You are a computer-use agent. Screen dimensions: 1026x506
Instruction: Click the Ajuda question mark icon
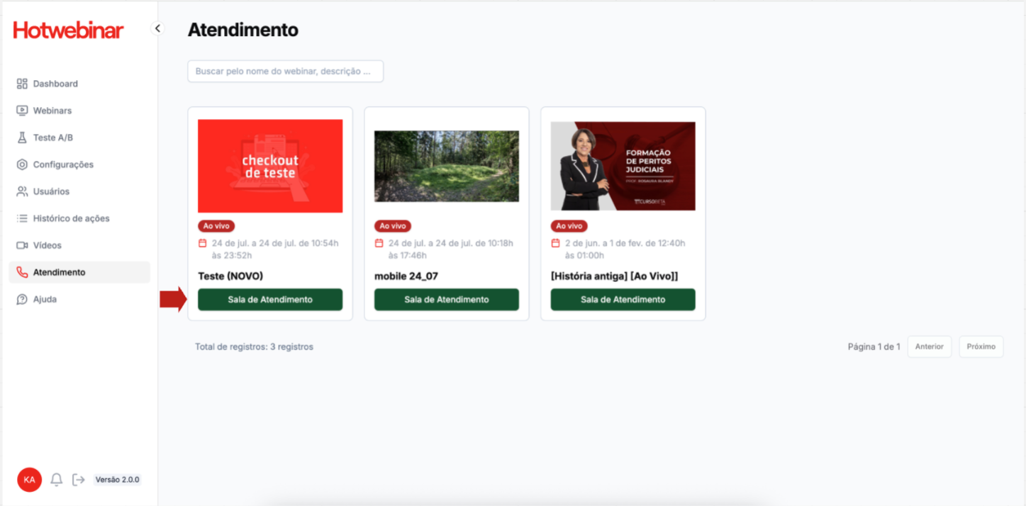22,299
